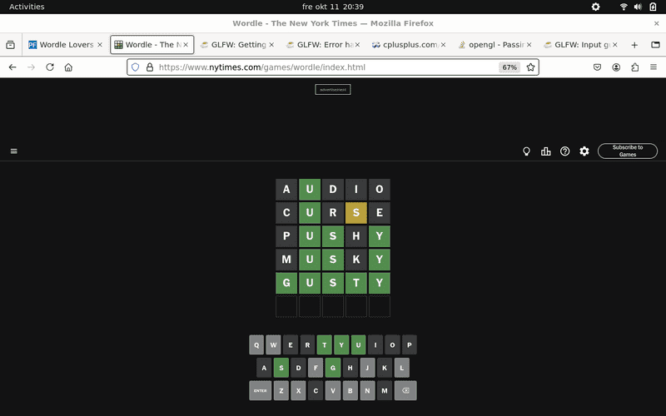
Task: Click the backspace key on the Wordle keyboard
Action: 405,390
